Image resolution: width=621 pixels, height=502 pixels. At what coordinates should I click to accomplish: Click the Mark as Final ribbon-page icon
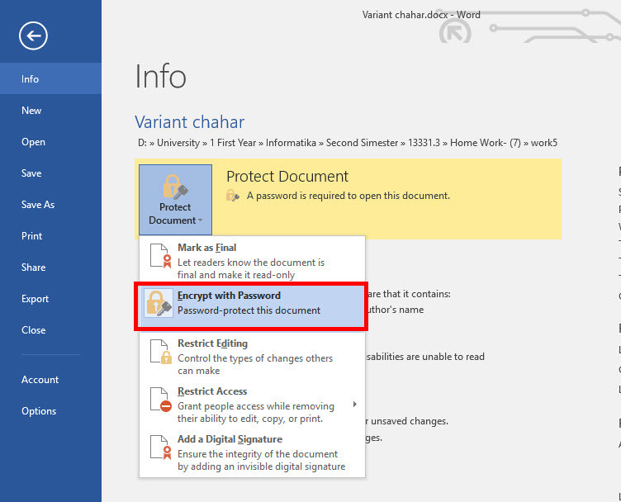[161, 256]
